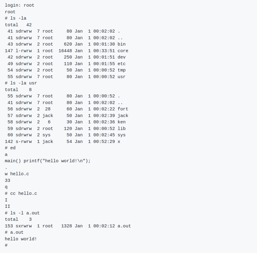
Task: Click the "core" file name
Action: [123, 51]
